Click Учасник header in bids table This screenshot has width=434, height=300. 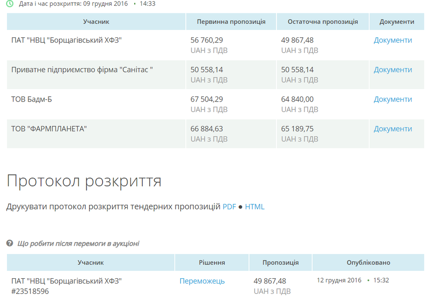[96, 22]
